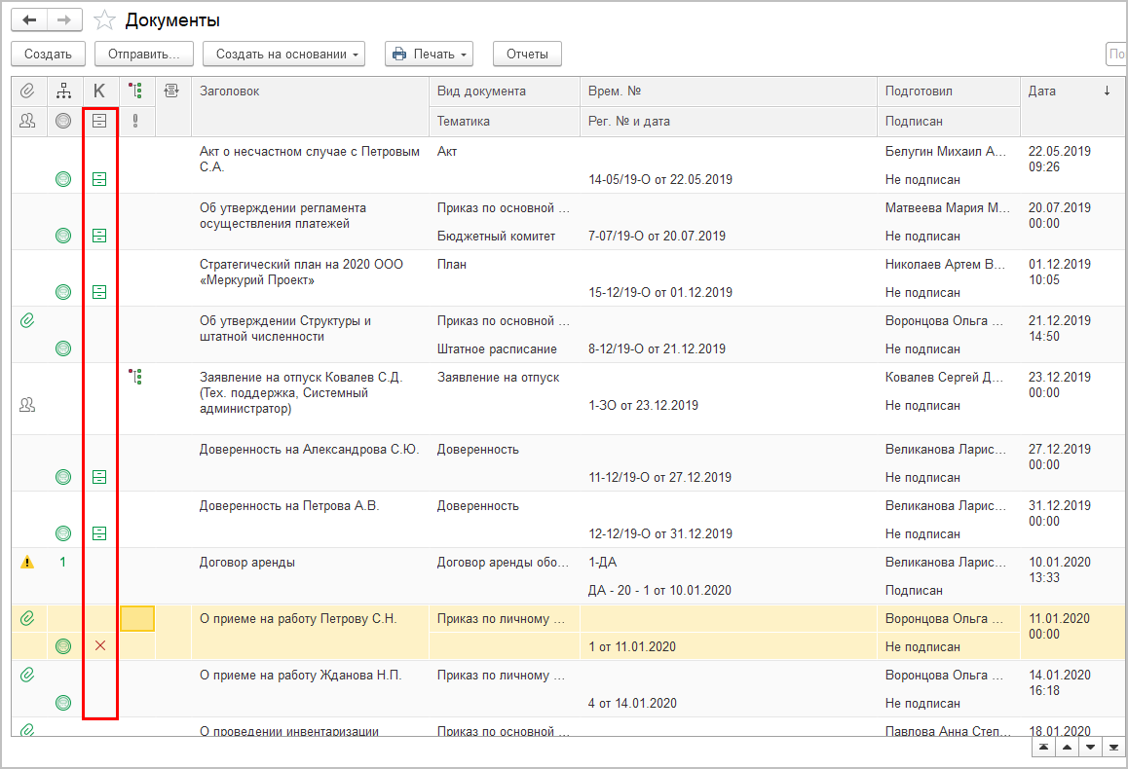Image resolution: width=1128 pixels, height=769 pixels.
Task: Click the yellow warning icon on Договор аренды row
Action: coord(27,562)
